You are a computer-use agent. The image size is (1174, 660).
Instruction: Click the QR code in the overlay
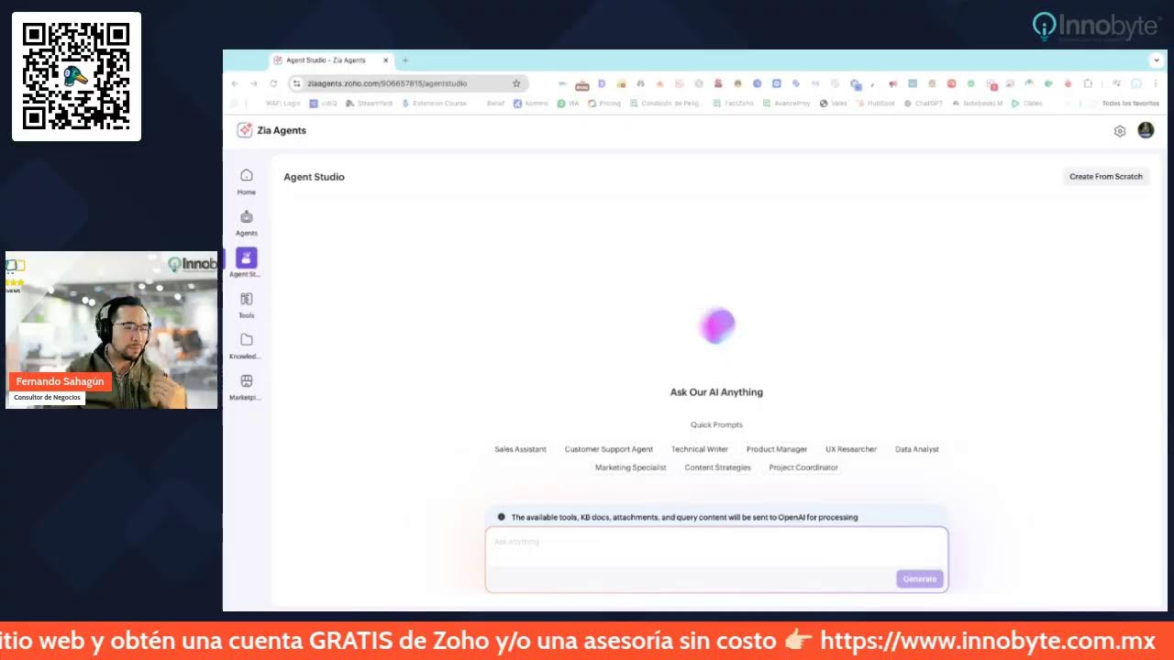(x=76, y=76)
